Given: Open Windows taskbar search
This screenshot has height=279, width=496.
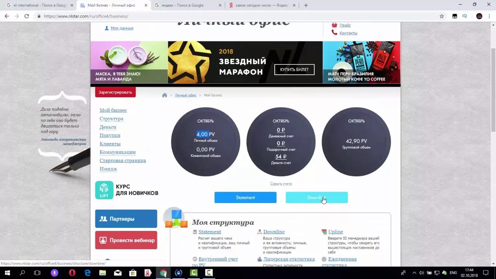Looking at the screenshot, I should coord(22,273).
